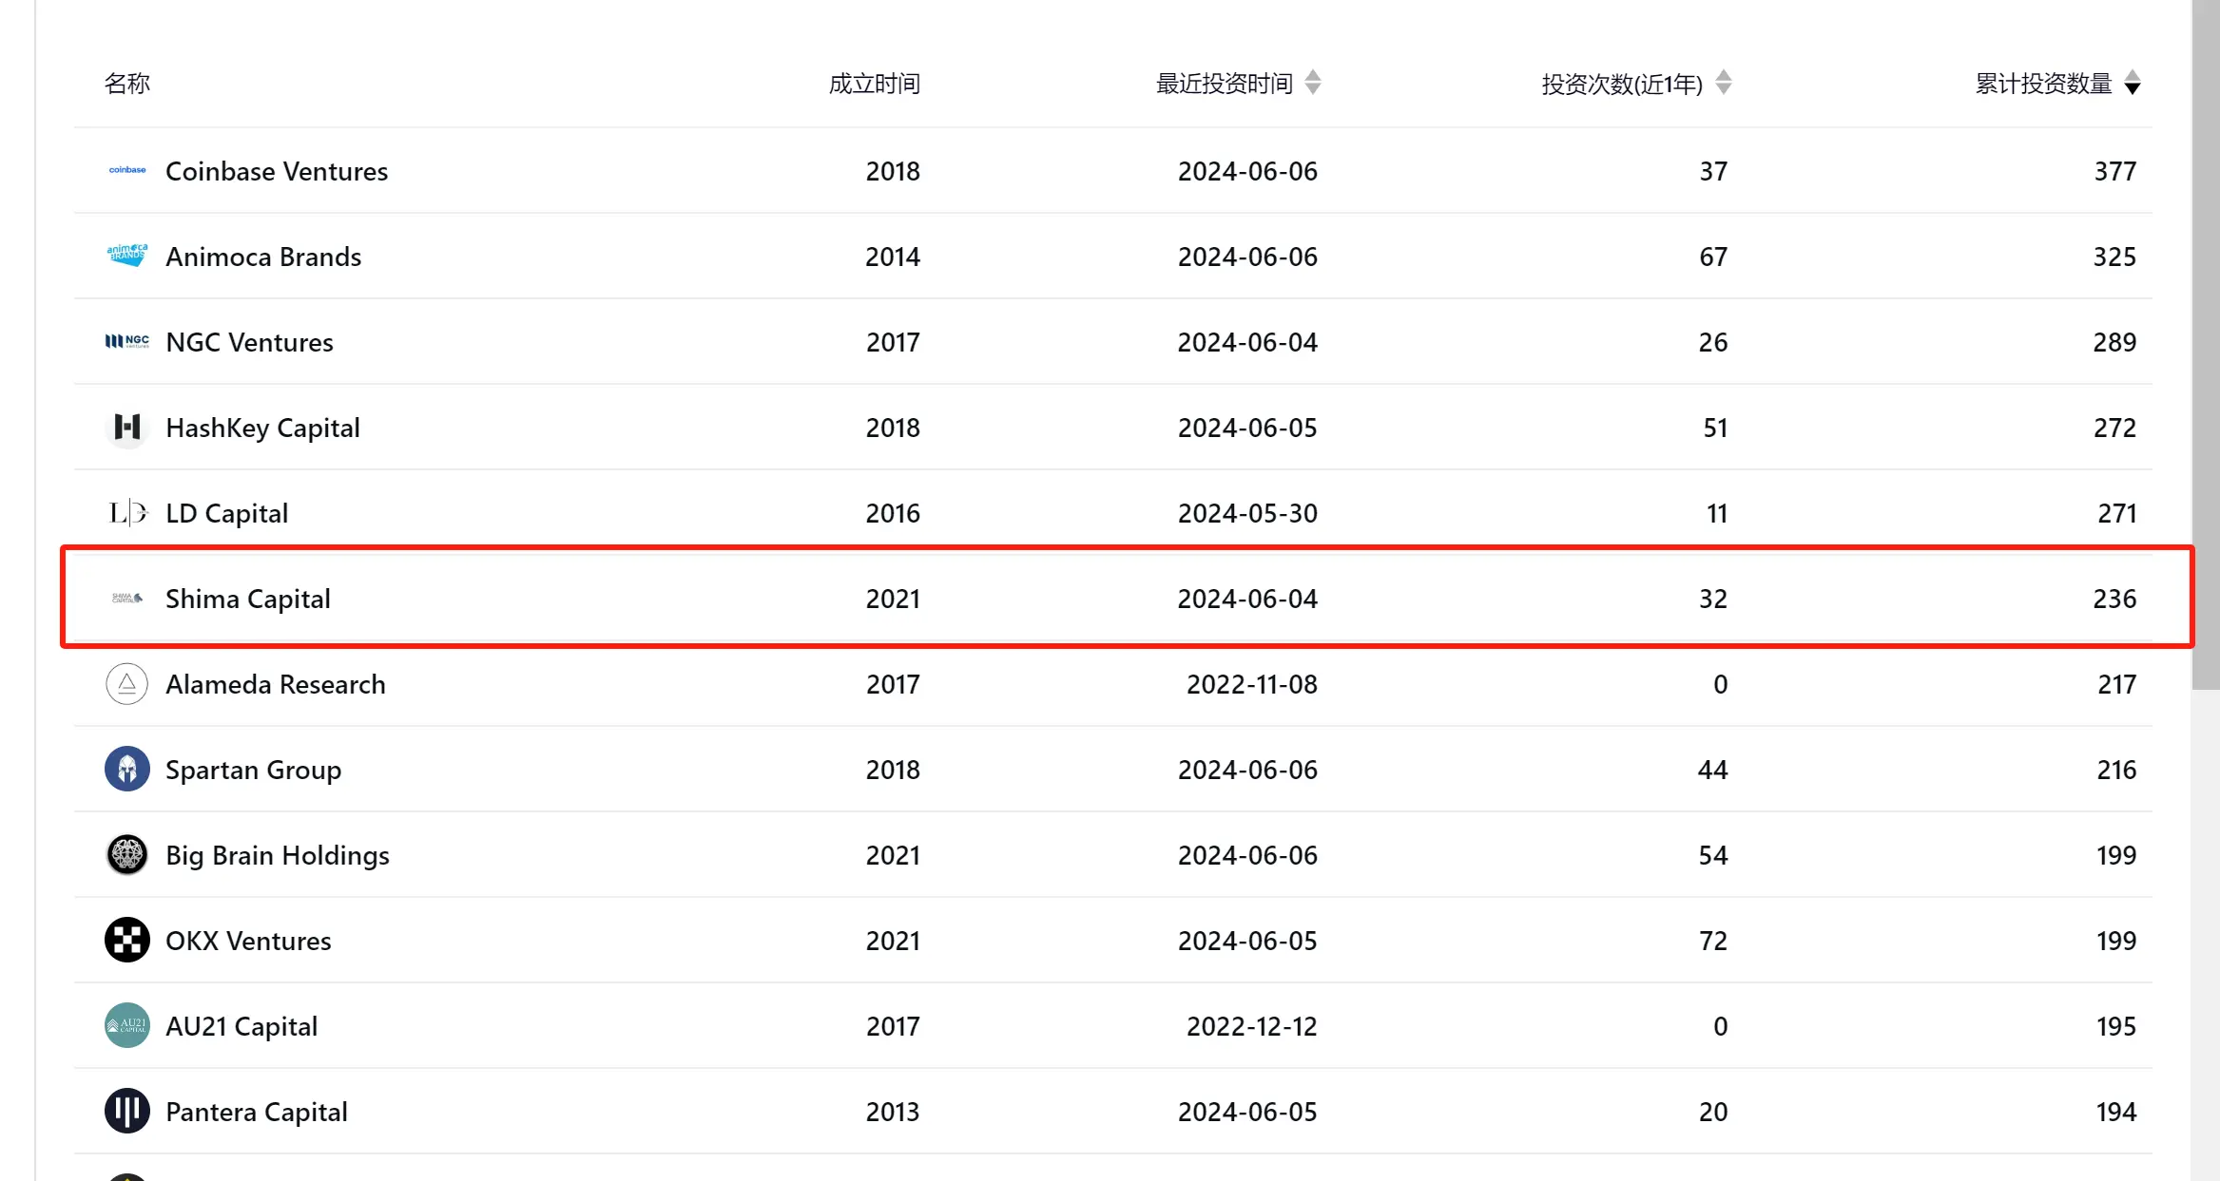This screenshot has width=2220, height=1181.
Task: Open the AU21 Capital investor link
Action: 241,1026
